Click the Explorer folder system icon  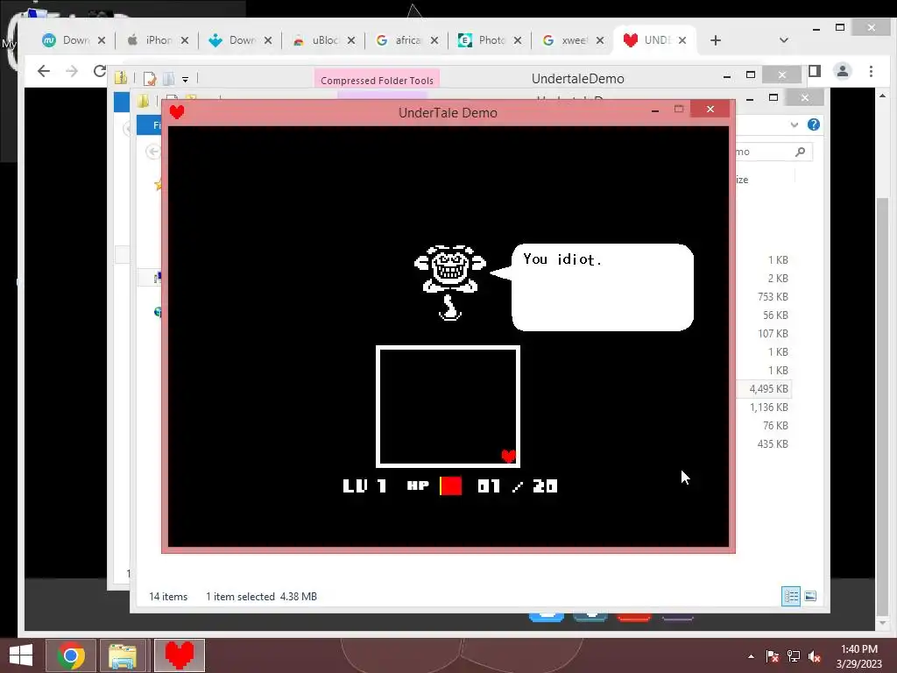(121, 78)
